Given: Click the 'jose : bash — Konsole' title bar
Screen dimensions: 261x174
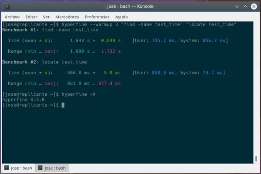Looking at the screenshot, I should point(130,7).
